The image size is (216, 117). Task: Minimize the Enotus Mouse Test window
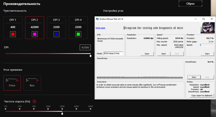point(196,19)
